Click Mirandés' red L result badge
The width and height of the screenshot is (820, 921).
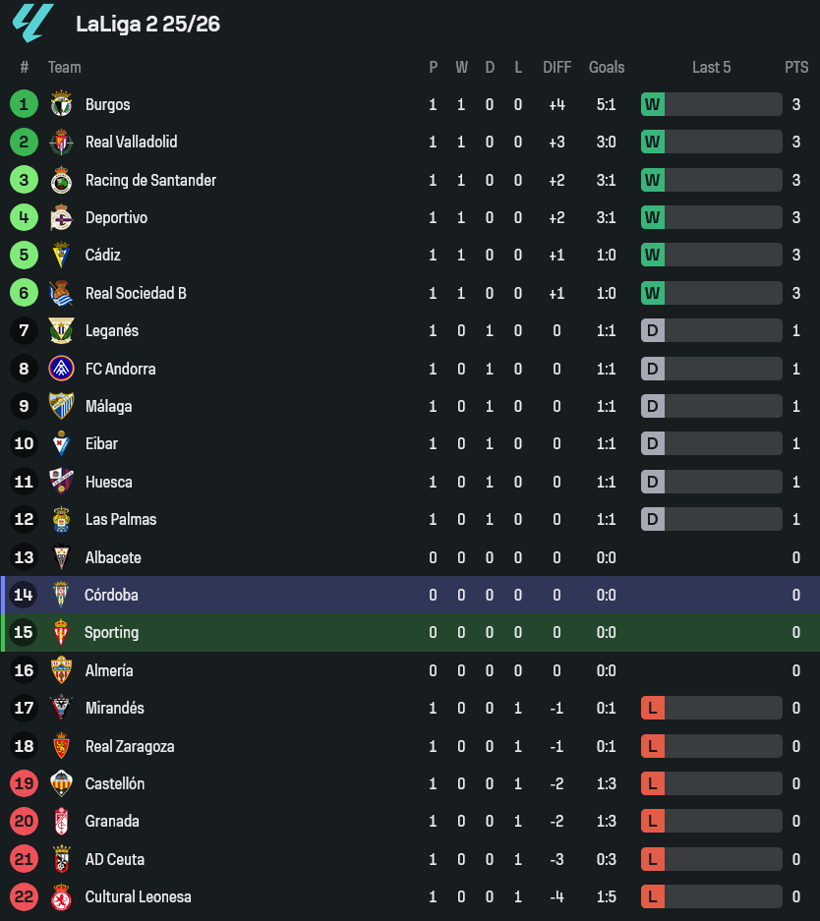coord(652,708)
